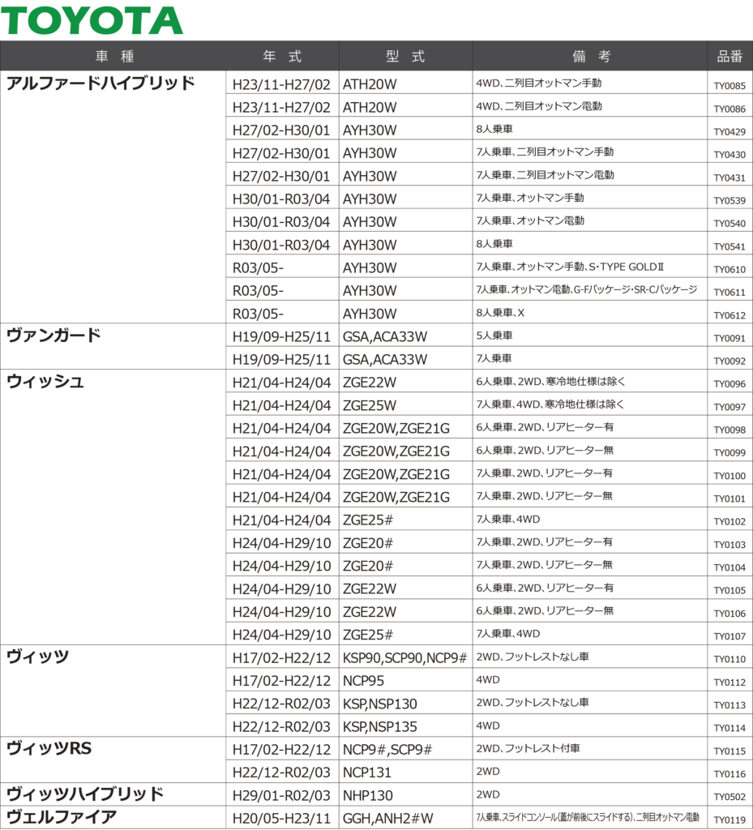Image resolution: width=753 pixels, height=830 pixels.
Task: Select part number TY0429
Action: coord(729,131)
